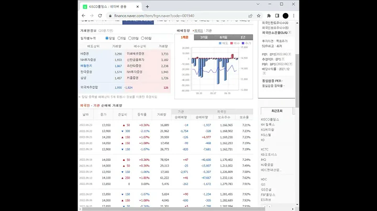Screen dimensions: 377x211
Task: Open F&F홀딩스 in recent list
Action: pyautogui.click(x=268, y=195)
